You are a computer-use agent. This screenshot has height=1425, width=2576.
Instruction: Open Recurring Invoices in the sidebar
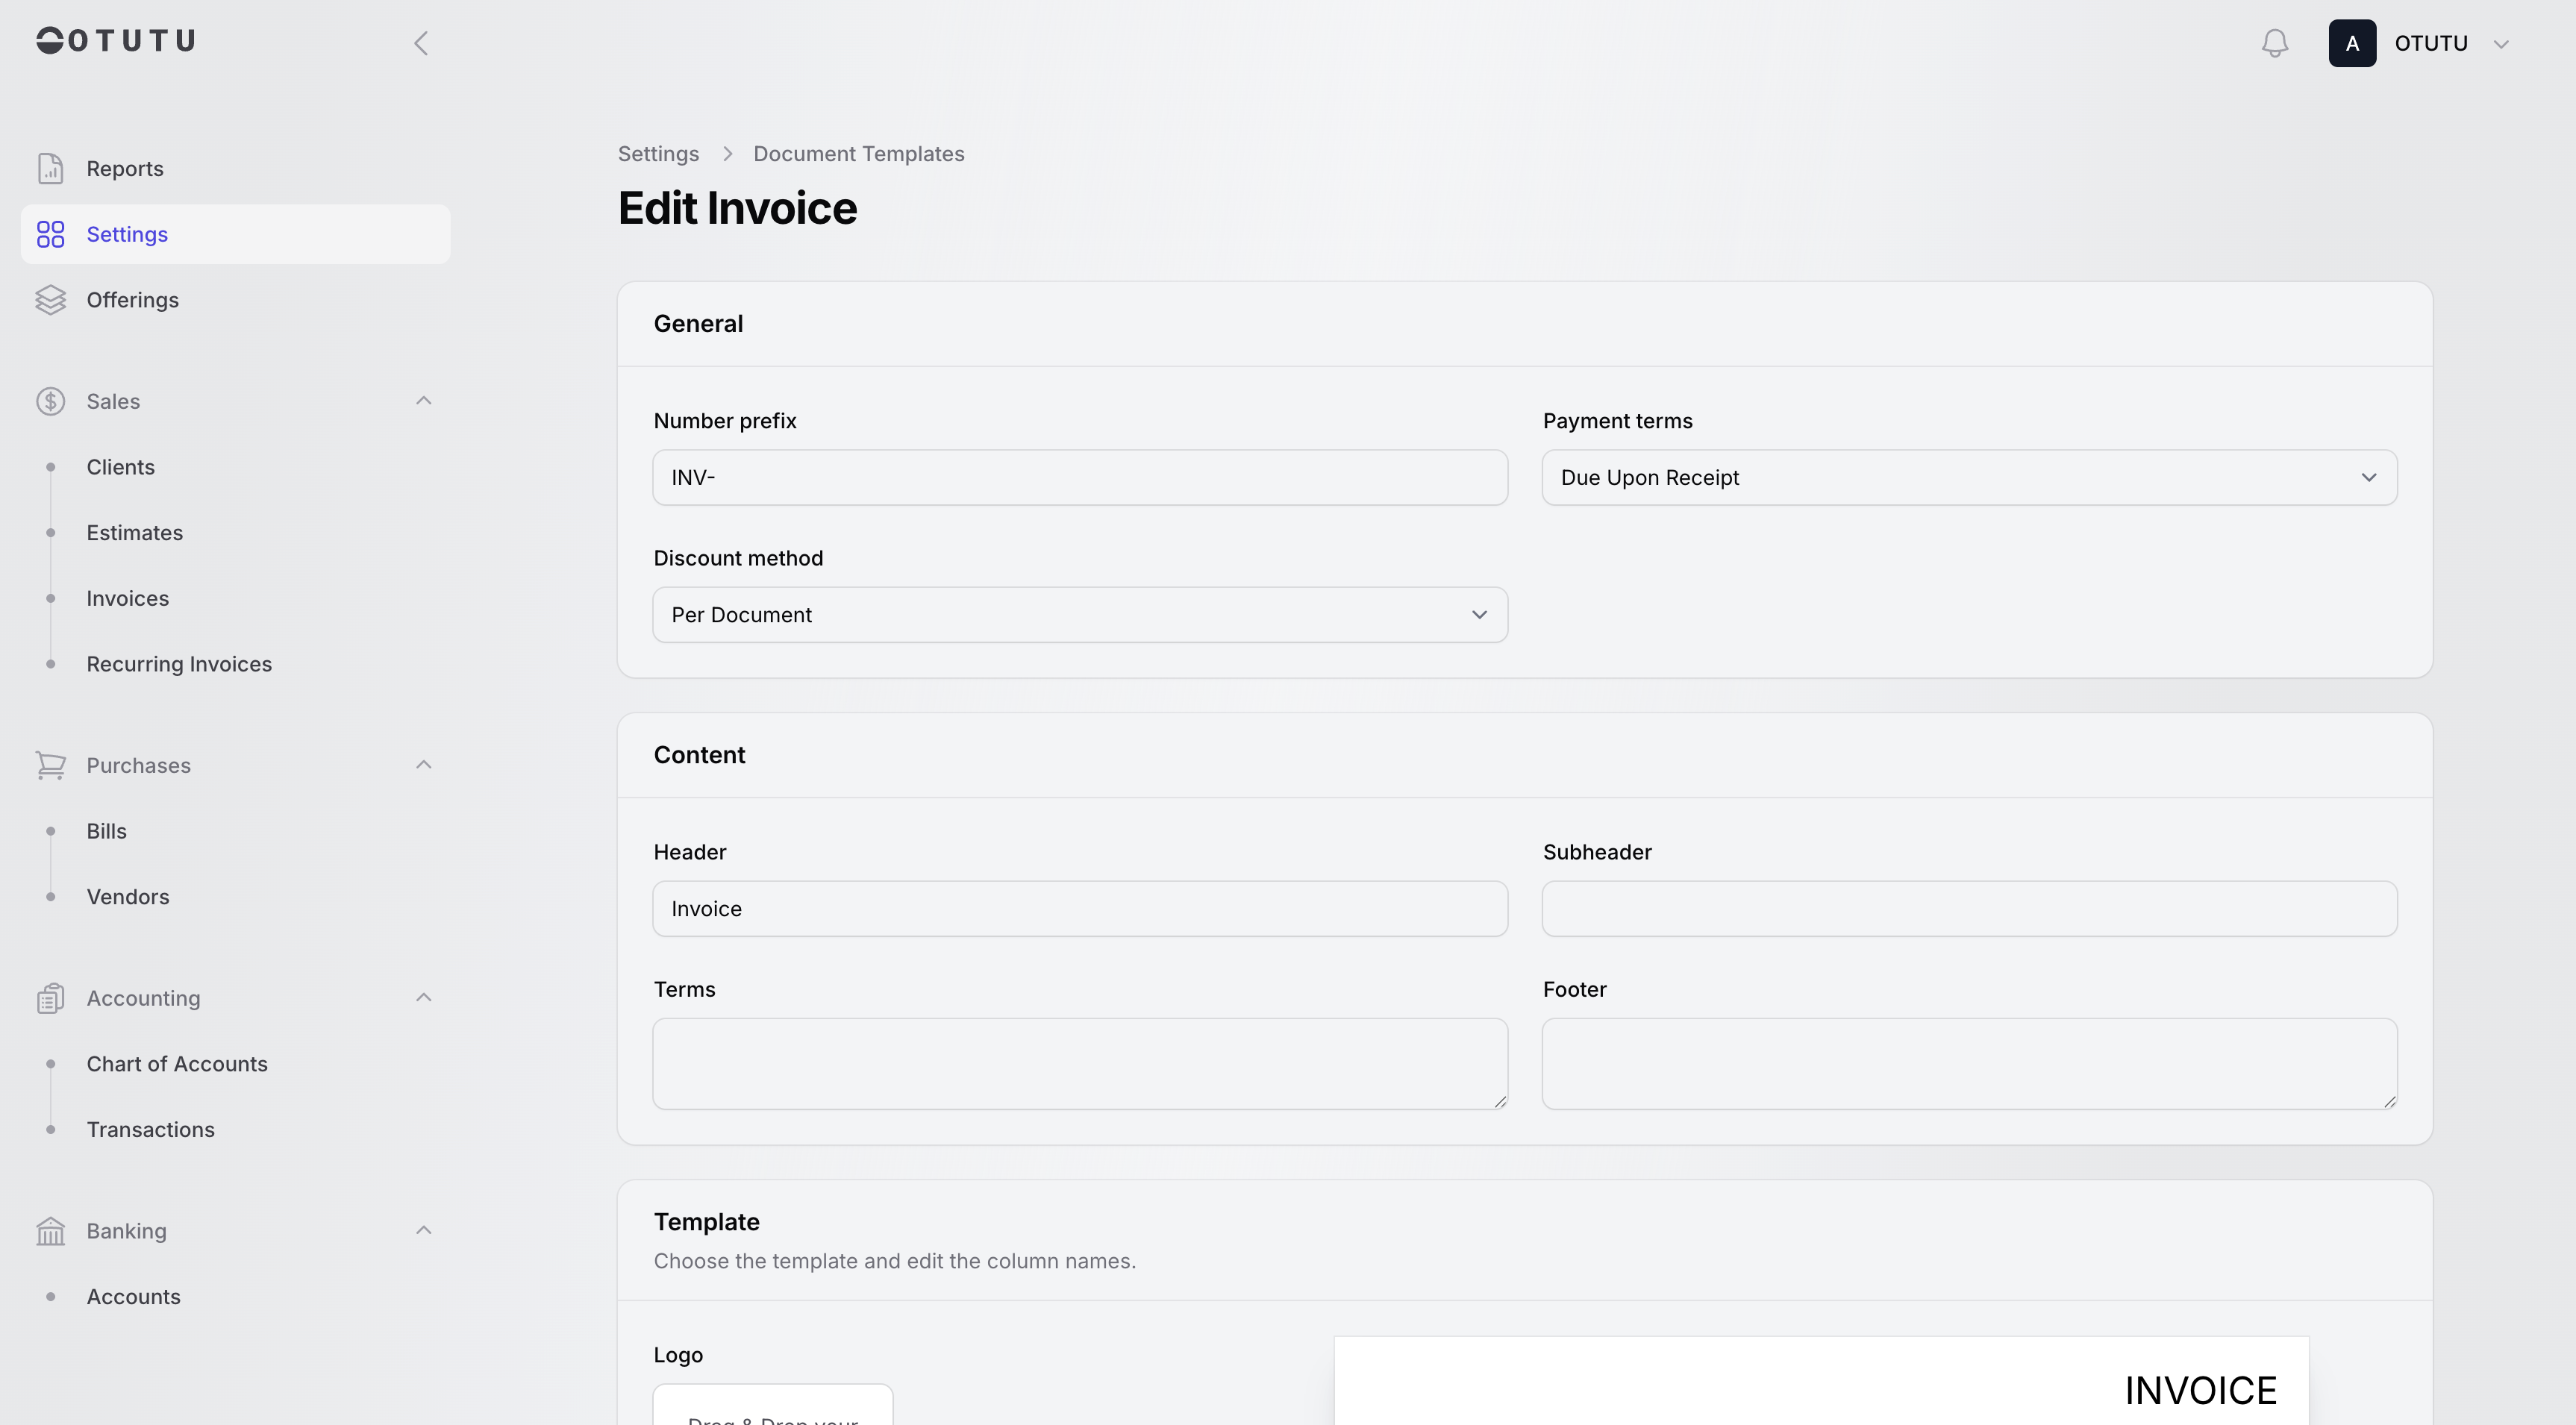pos(179,664)
